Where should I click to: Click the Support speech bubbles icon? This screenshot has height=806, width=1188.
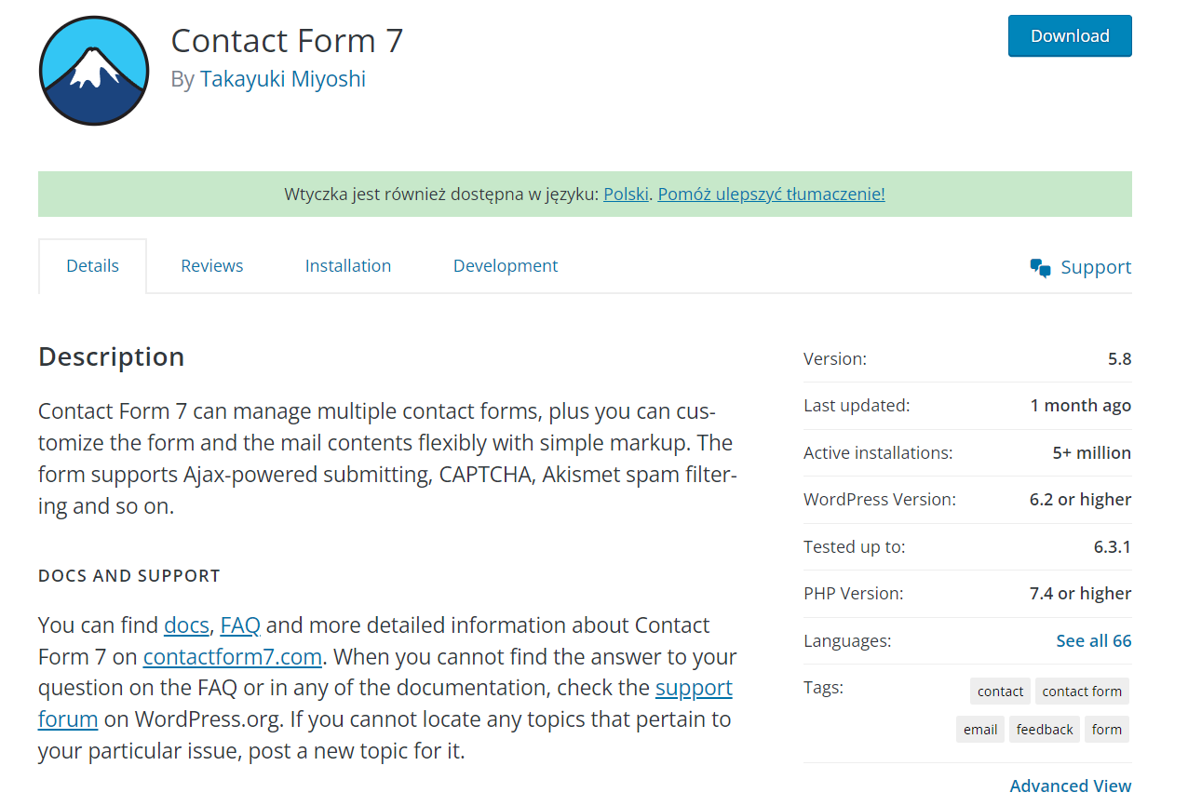point(1041,268)
